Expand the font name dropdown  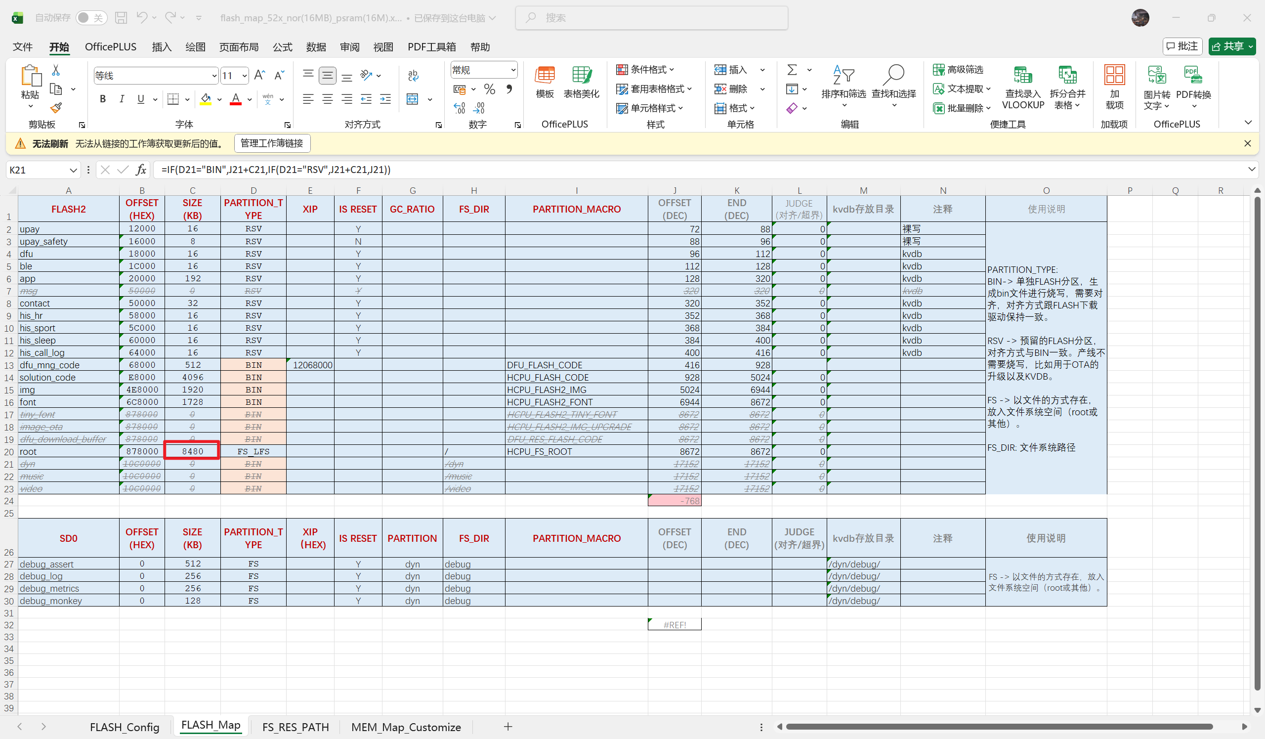click(x=214, y=76)
